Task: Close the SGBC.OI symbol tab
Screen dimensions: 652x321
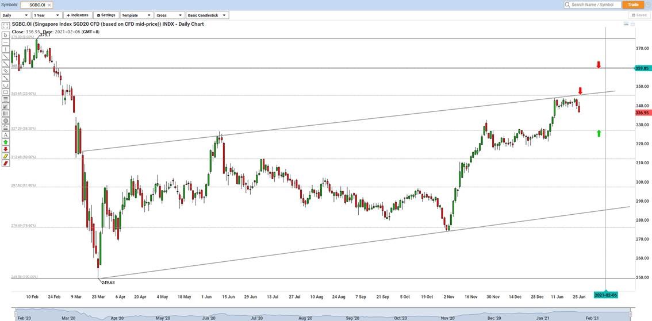Action: coord(49,5)
